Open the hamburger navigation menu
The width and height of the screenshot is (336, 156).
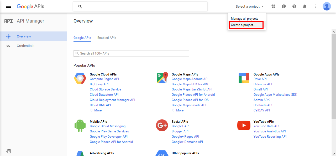coord(8,6)
